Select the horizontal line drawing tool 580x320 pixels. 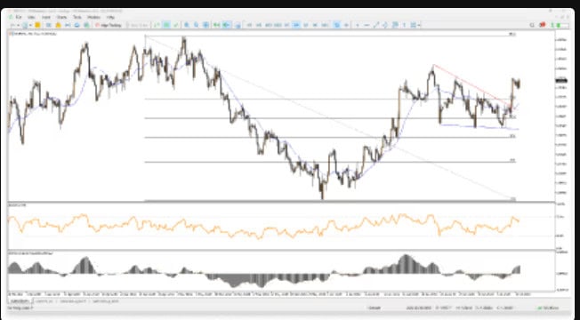click(367, 25)
